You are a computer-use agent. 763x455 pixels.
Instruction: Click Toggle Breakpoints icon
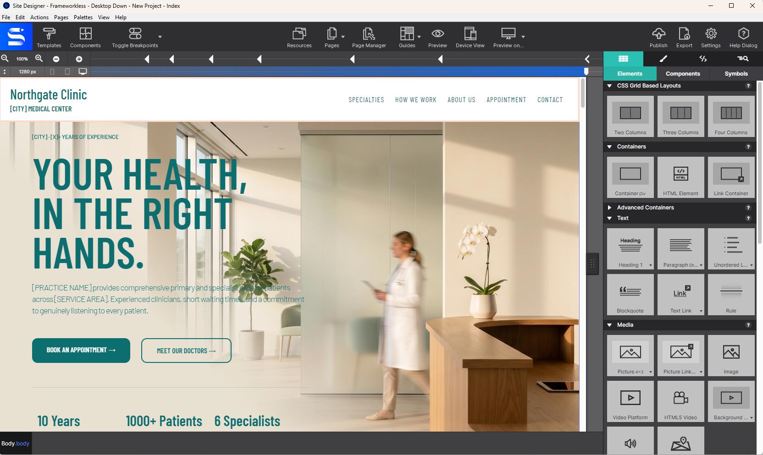(135, 33)
